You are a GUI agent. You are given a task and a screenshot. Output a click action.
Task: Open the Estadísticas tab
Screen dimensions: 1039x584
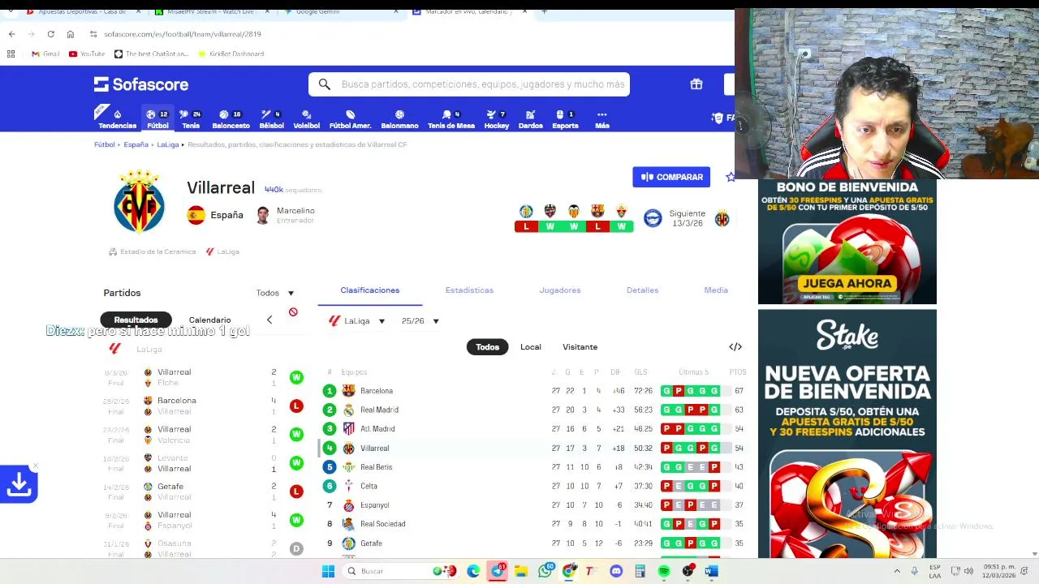(x=469, y=290)
